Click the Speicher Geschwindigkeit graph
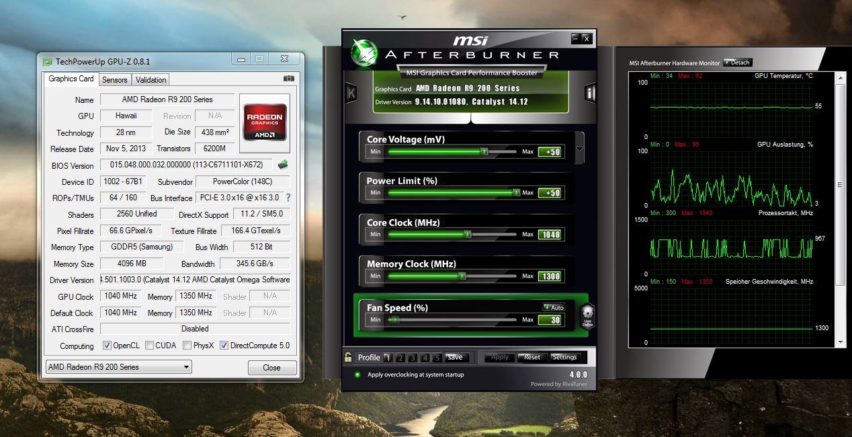Viewport: 852px width, 437px height. (x=731, y=315)
